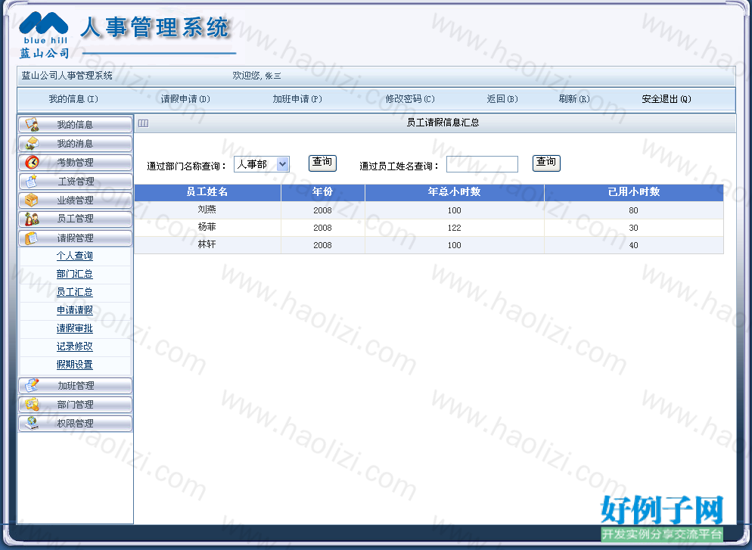752x550 pixels.
Task: Open the 部门汇总 link
Action: click(x=75, y=274)
